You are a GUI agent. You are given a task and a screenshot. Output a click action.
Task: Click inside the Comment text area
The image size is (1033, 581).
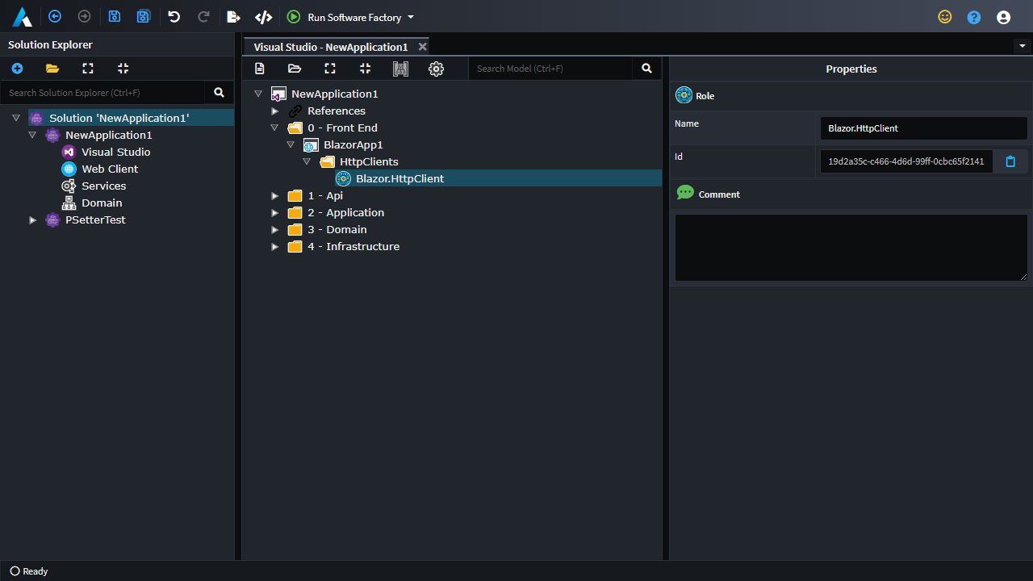(851, 248)
